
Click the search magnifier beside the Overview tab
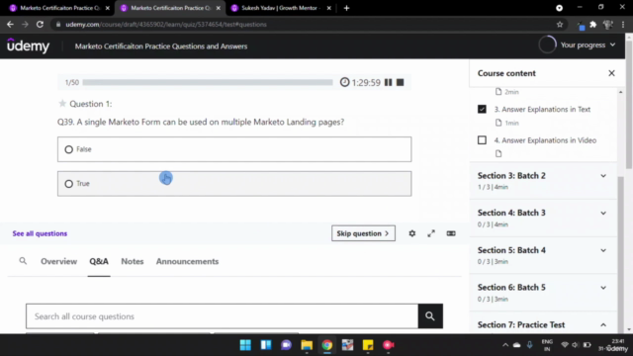[x=23, y=261]
